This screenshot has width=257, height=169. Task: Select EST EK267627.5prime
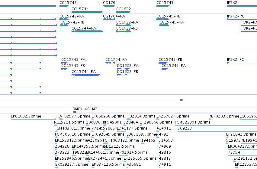[173, 116]
